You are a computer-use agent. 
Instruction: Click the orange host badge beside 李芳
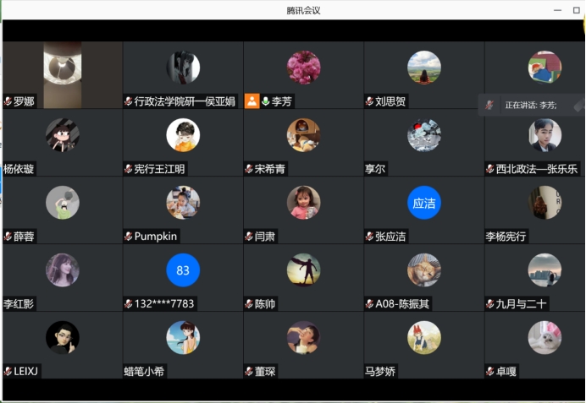[x=252, y=101]
